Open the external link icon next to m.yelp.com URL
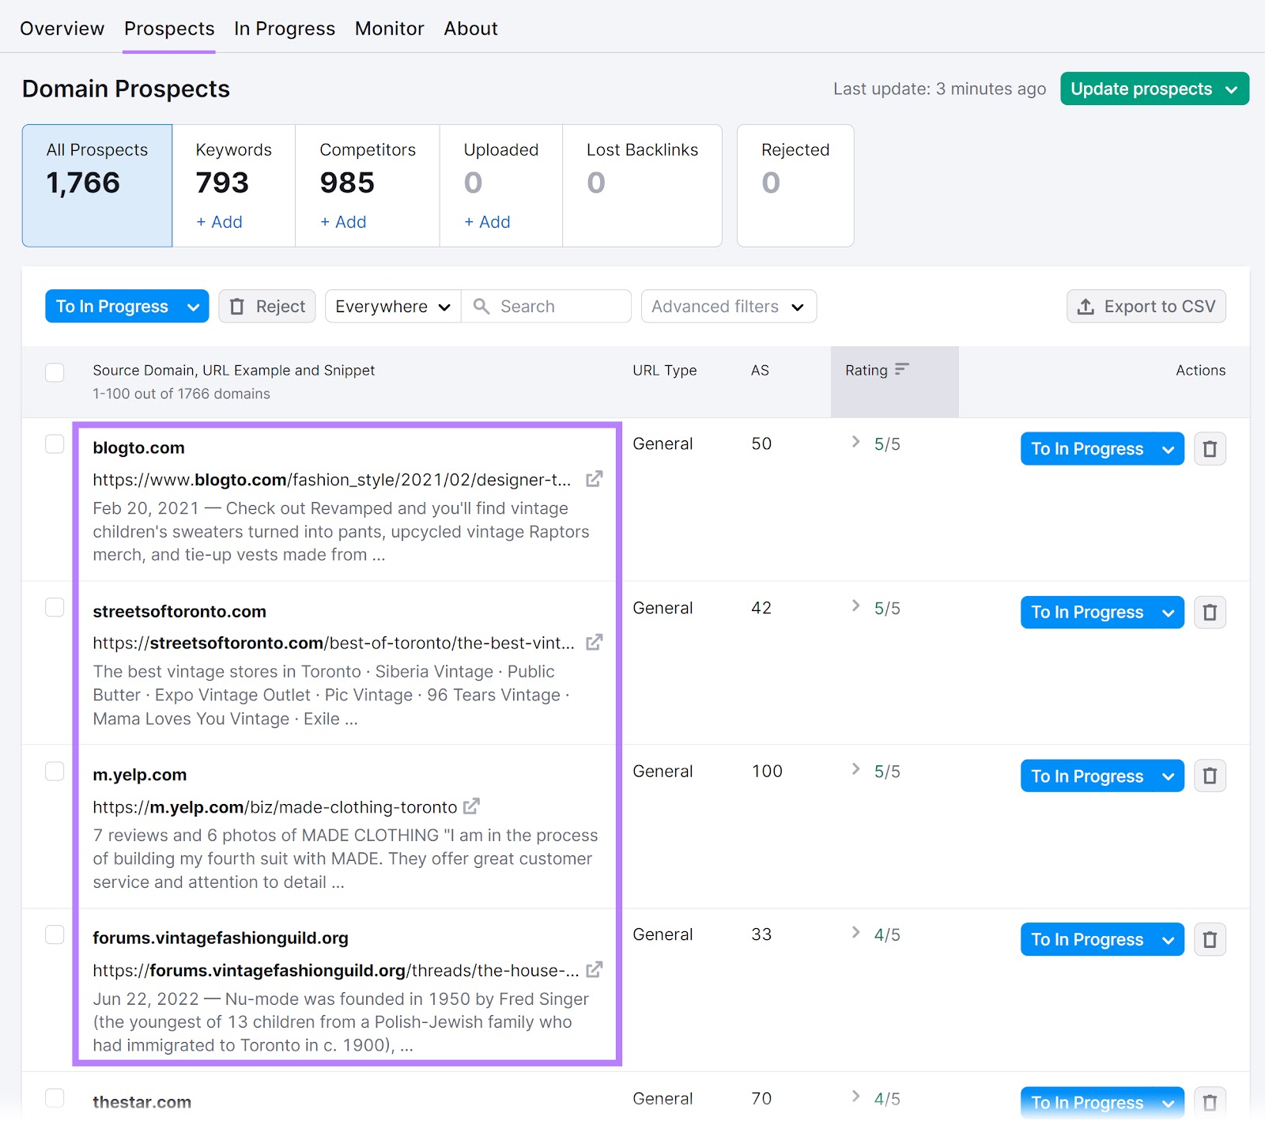The image size is (1265, 1136). click(471, 807)
